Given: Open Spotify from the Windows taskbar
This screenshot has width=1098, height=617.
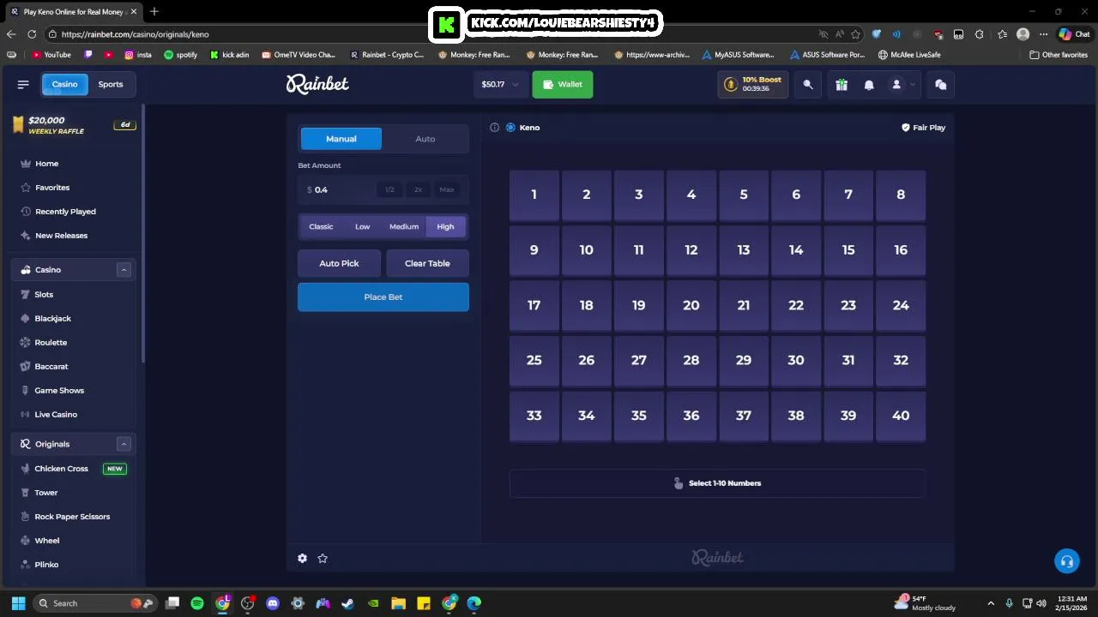Looking at the screenshot, I should tap(197, 603).
